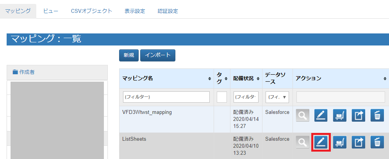The image size is (389, 159).
Task: Click the 新規 button
Action: [x=128, y=55]
